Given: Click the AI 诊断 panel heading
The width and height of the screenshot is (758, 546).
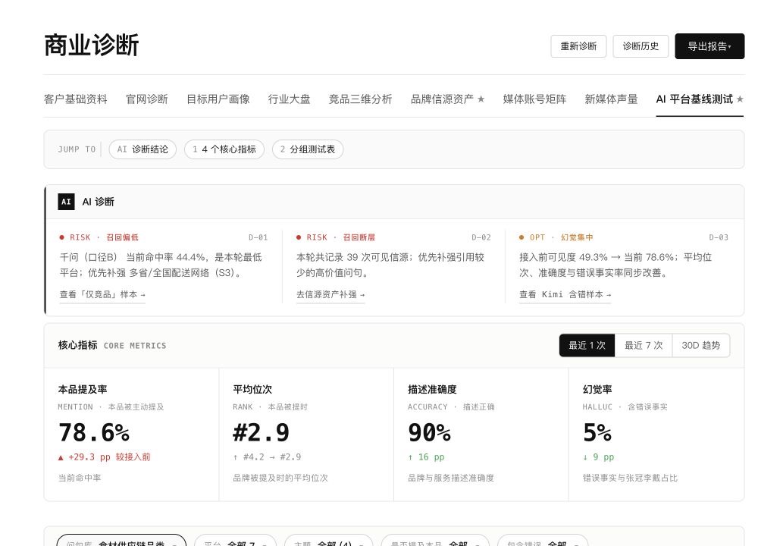Looking at the screenshot, I should (x=98, y=202).
